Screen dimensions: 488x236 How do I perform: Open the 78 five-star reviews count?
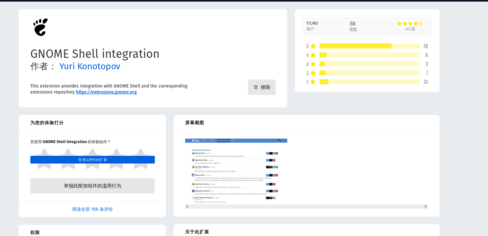click(x=425, y=46)
